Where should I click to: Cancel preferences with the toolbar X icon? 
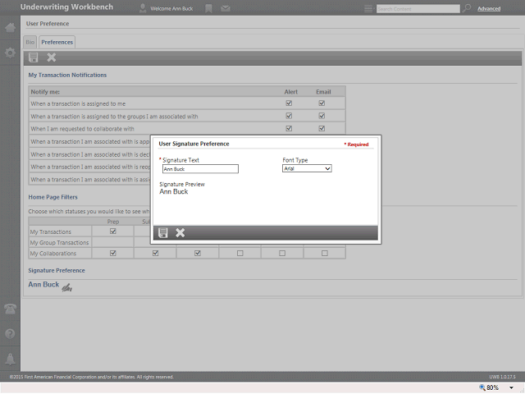tap(51, 57)
